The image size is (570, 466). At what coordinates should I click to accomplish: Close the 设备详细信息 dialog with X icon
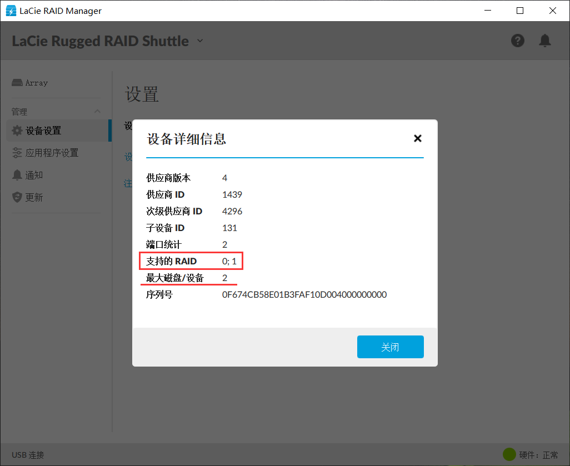[x=418, y=138]
